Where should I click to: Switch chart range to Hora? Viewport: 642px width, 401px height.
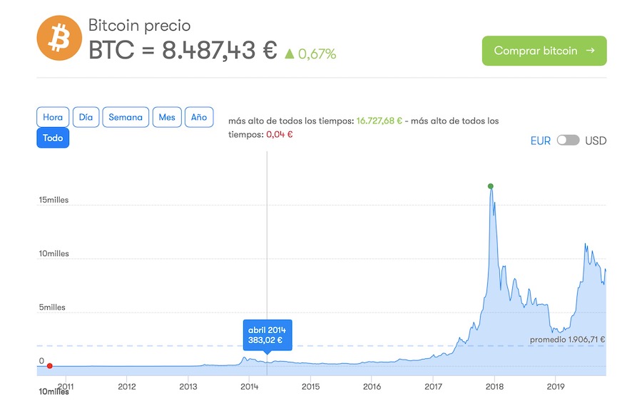pyautogui.click(x=53, y=117)
